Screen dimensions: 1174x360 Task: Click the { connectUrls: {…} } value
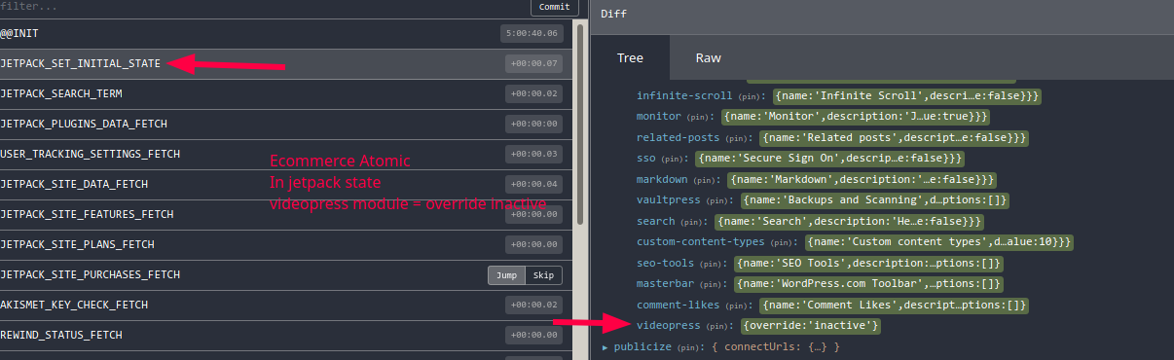(775, 347)
